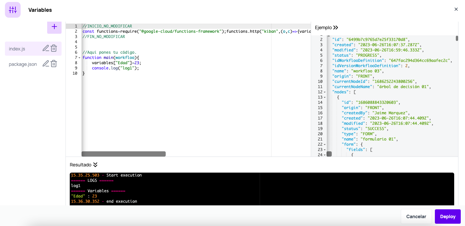
Task: Click the Ejemplo panel vertical scrollbar thumb
Action: [x=457, y=38]
